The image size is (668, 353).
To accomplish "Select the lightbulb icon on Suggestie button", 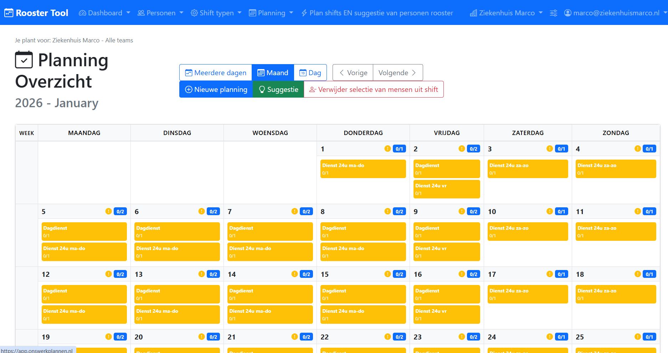I will (262, 89).
